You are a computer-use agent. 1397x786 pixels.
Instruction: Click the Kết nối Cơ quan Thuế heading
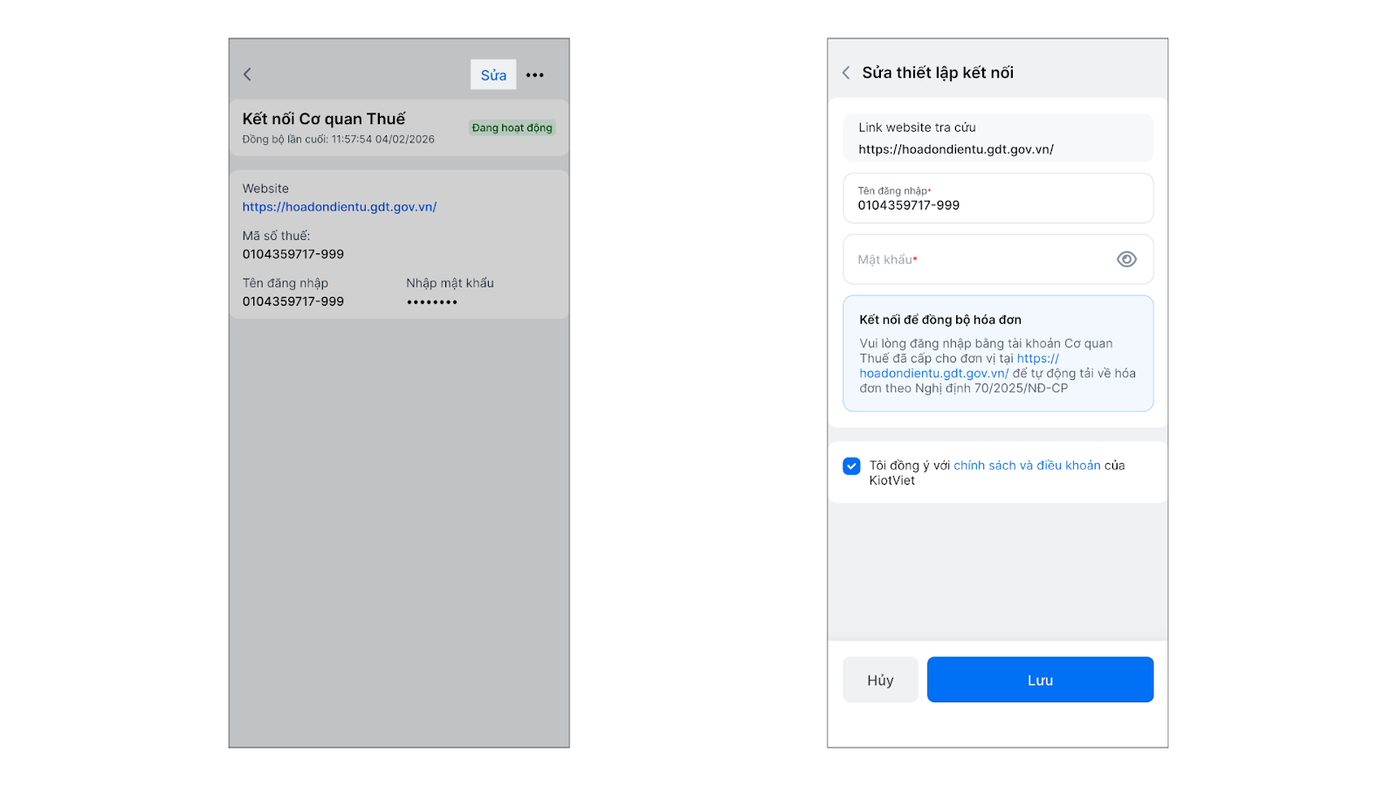[324, 119]
